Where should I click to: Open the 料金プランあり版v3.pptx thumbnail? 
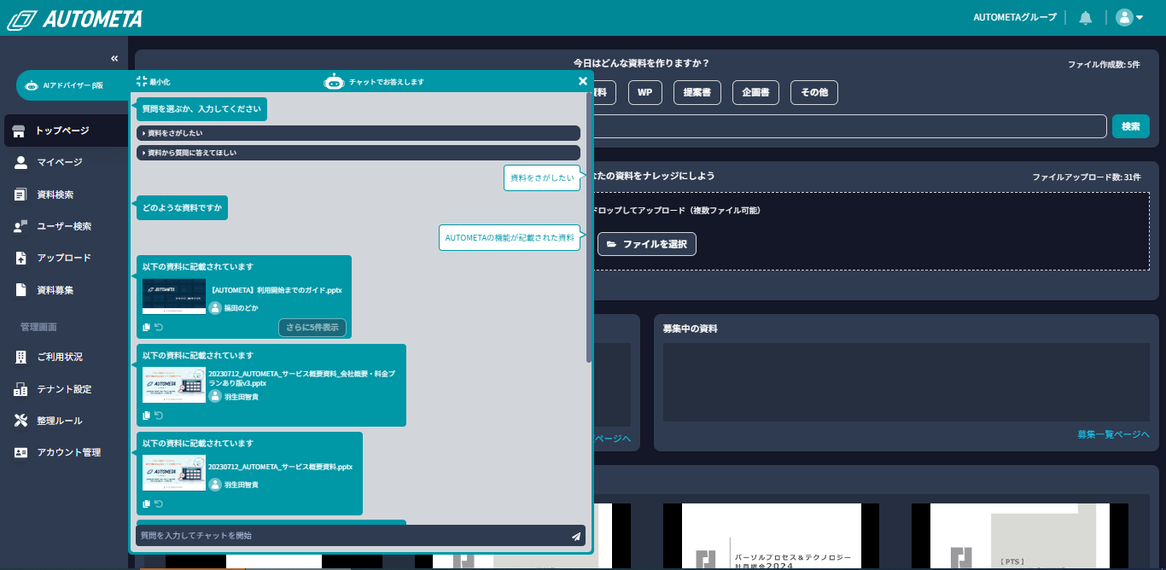(174, 385)
